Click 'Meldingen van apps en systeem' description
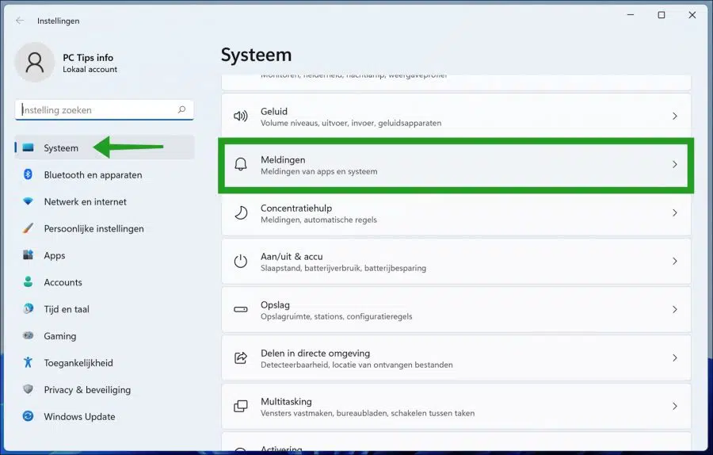The image size is (713, 455). pos(318,171)
